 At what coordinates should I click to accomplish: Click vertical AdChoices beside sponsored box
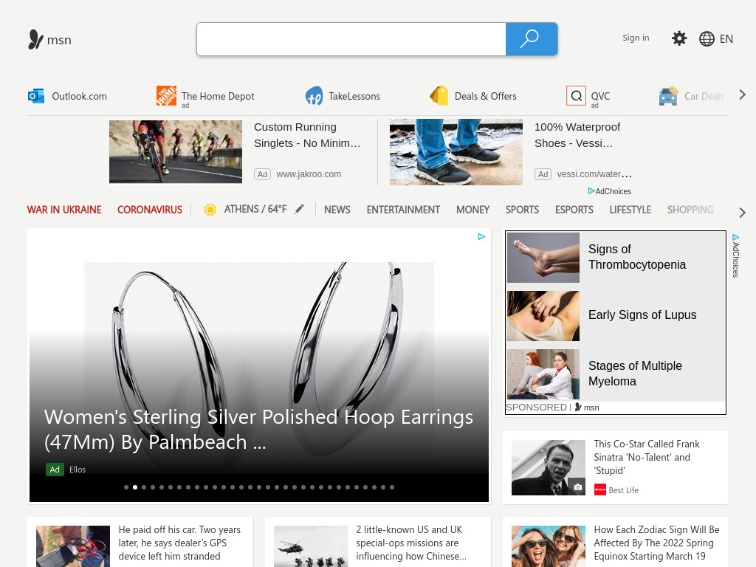(x=735, y=255)
